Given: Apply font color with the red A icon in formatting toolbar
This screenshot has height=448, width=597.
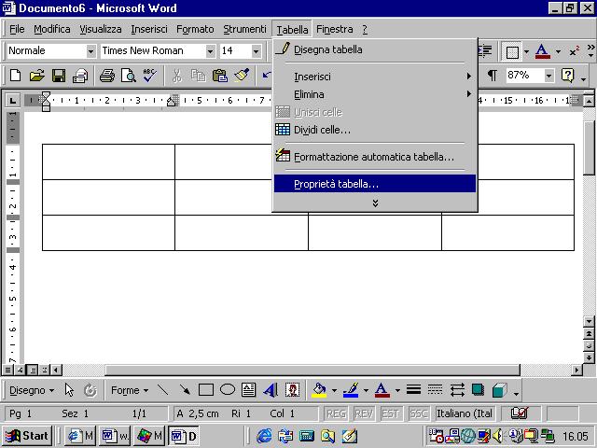Looking at the screenshot, I should 542,51.
